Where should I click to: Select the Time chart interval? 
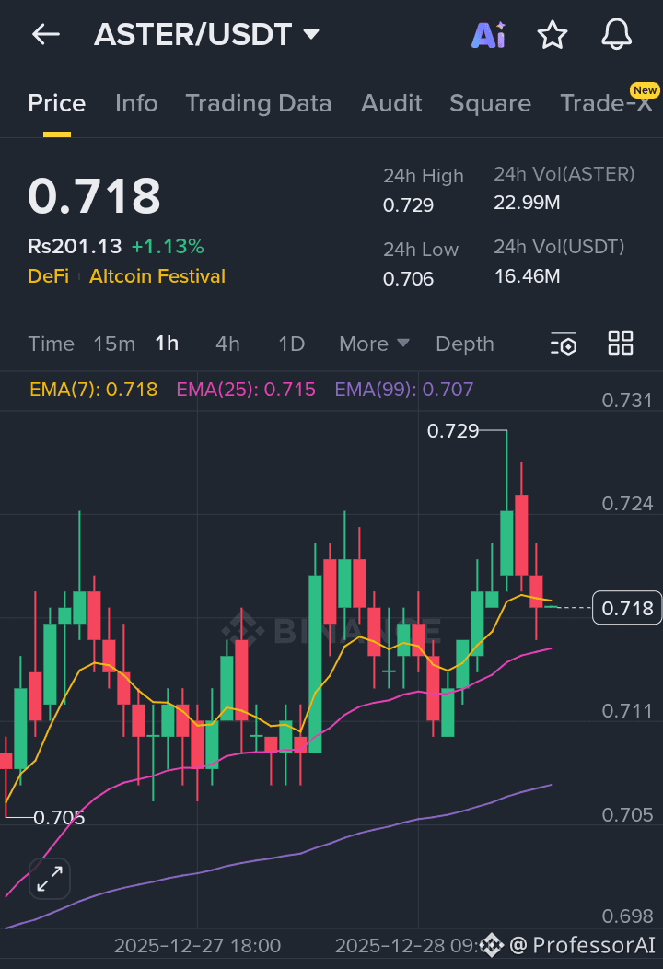pyautogui.click(x=52, y=344)
